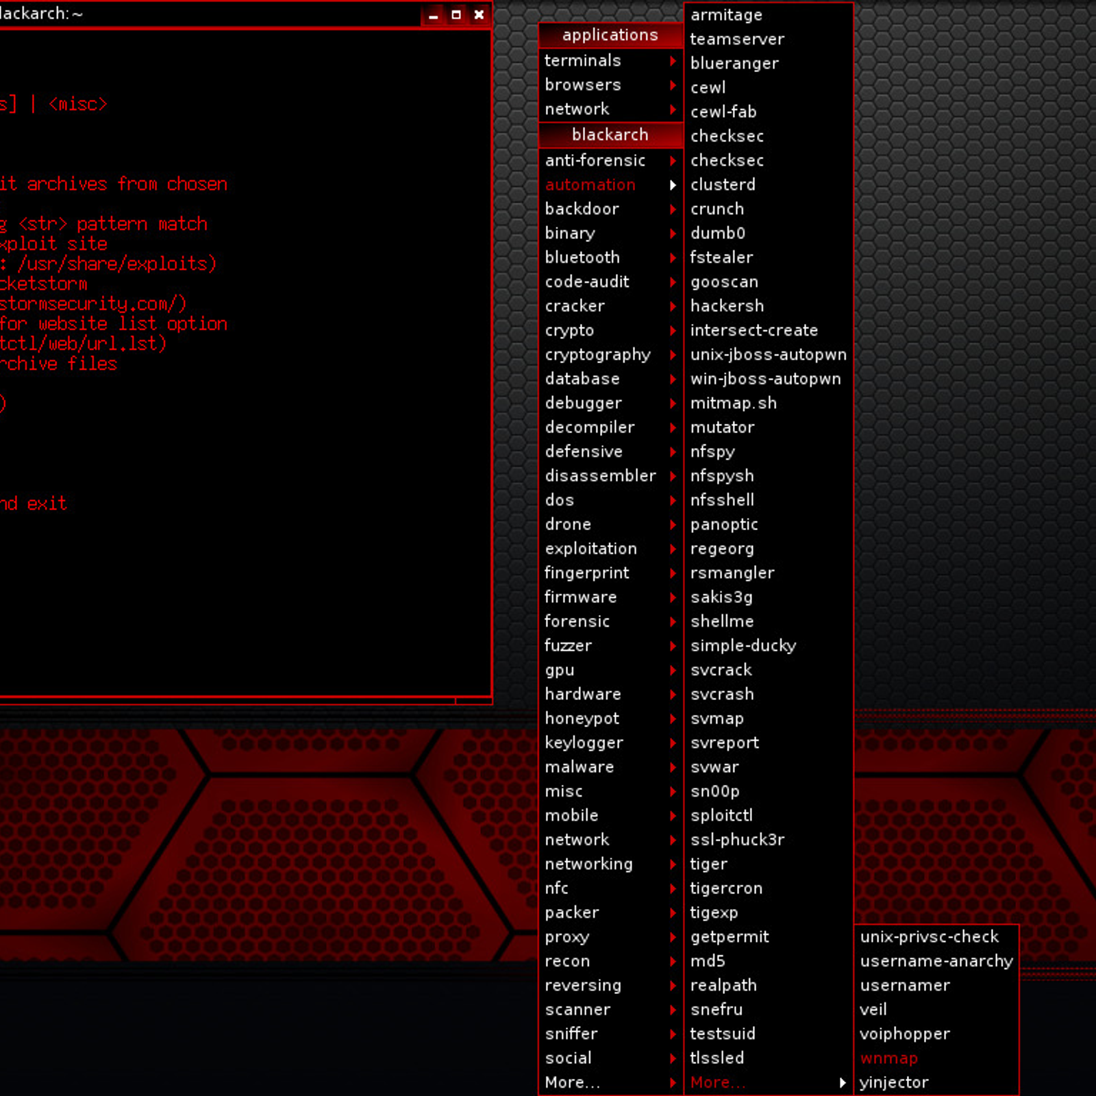Launch hackersh tool
This screenshot has width=1096, height=1096.
coord(769,306)
